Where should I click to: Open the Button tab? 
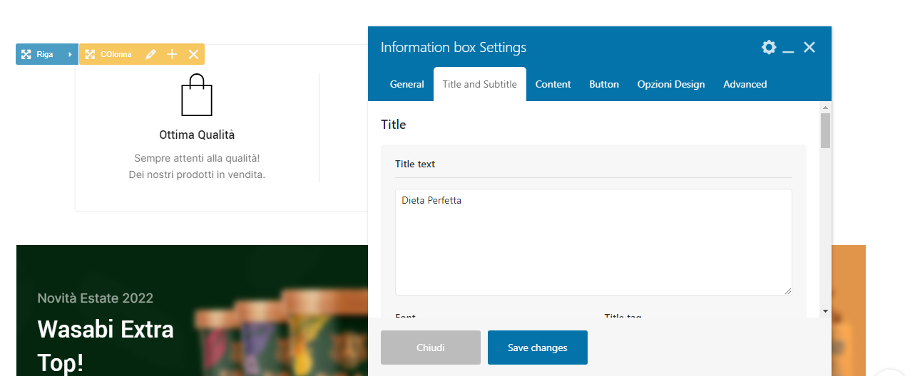point(604,84)
